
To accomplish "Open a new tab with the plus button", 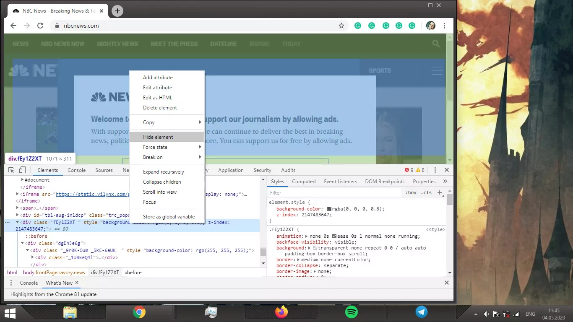I will pos(117,11).
